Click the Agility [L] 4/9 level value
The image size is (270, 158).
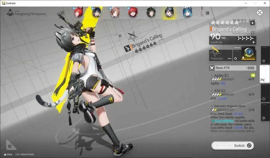pos(251,79)
